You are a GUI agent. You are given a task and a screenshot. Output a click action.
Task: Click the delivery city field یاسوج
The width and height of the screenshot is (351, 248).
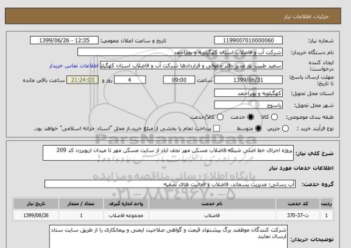[248, 105]
